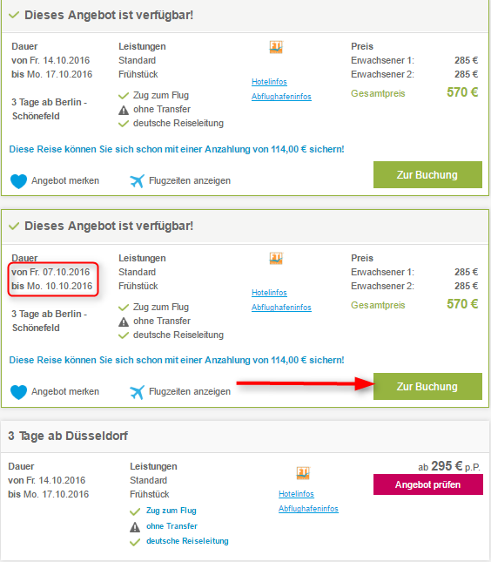Screen dimensions: 491x562
Task: Open Abflughafeninfos in the 14.10.2016 Berlin offer
Action: pos(281,97)
